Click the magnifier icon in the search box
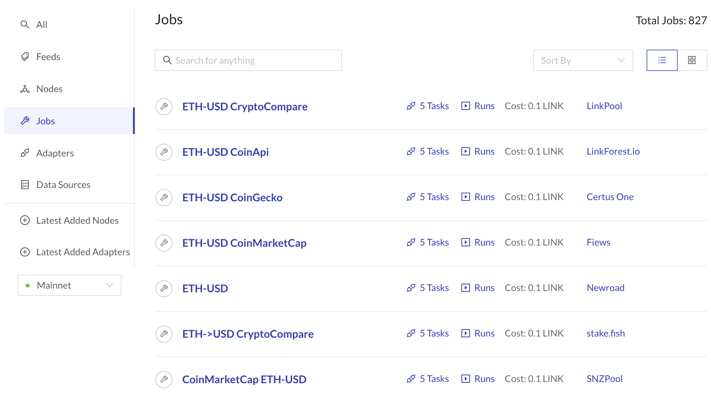Screen dimensions: 711x402 [167, 60]
